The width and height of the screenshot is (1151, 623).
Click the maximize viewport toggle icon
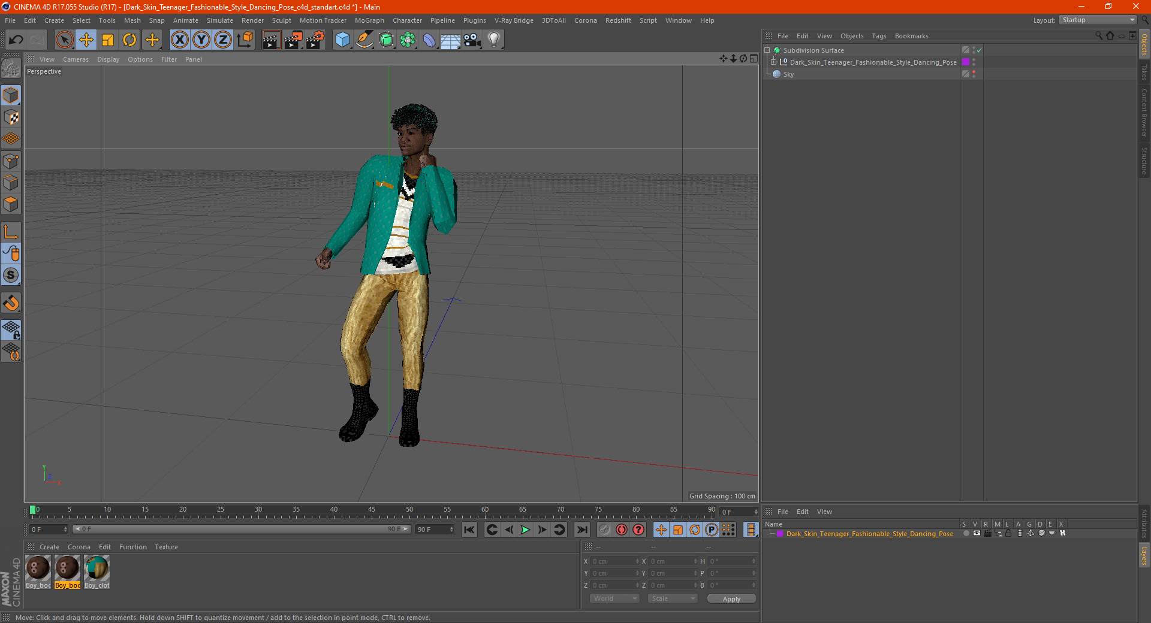pyautogui.click(x=754, y=59)
